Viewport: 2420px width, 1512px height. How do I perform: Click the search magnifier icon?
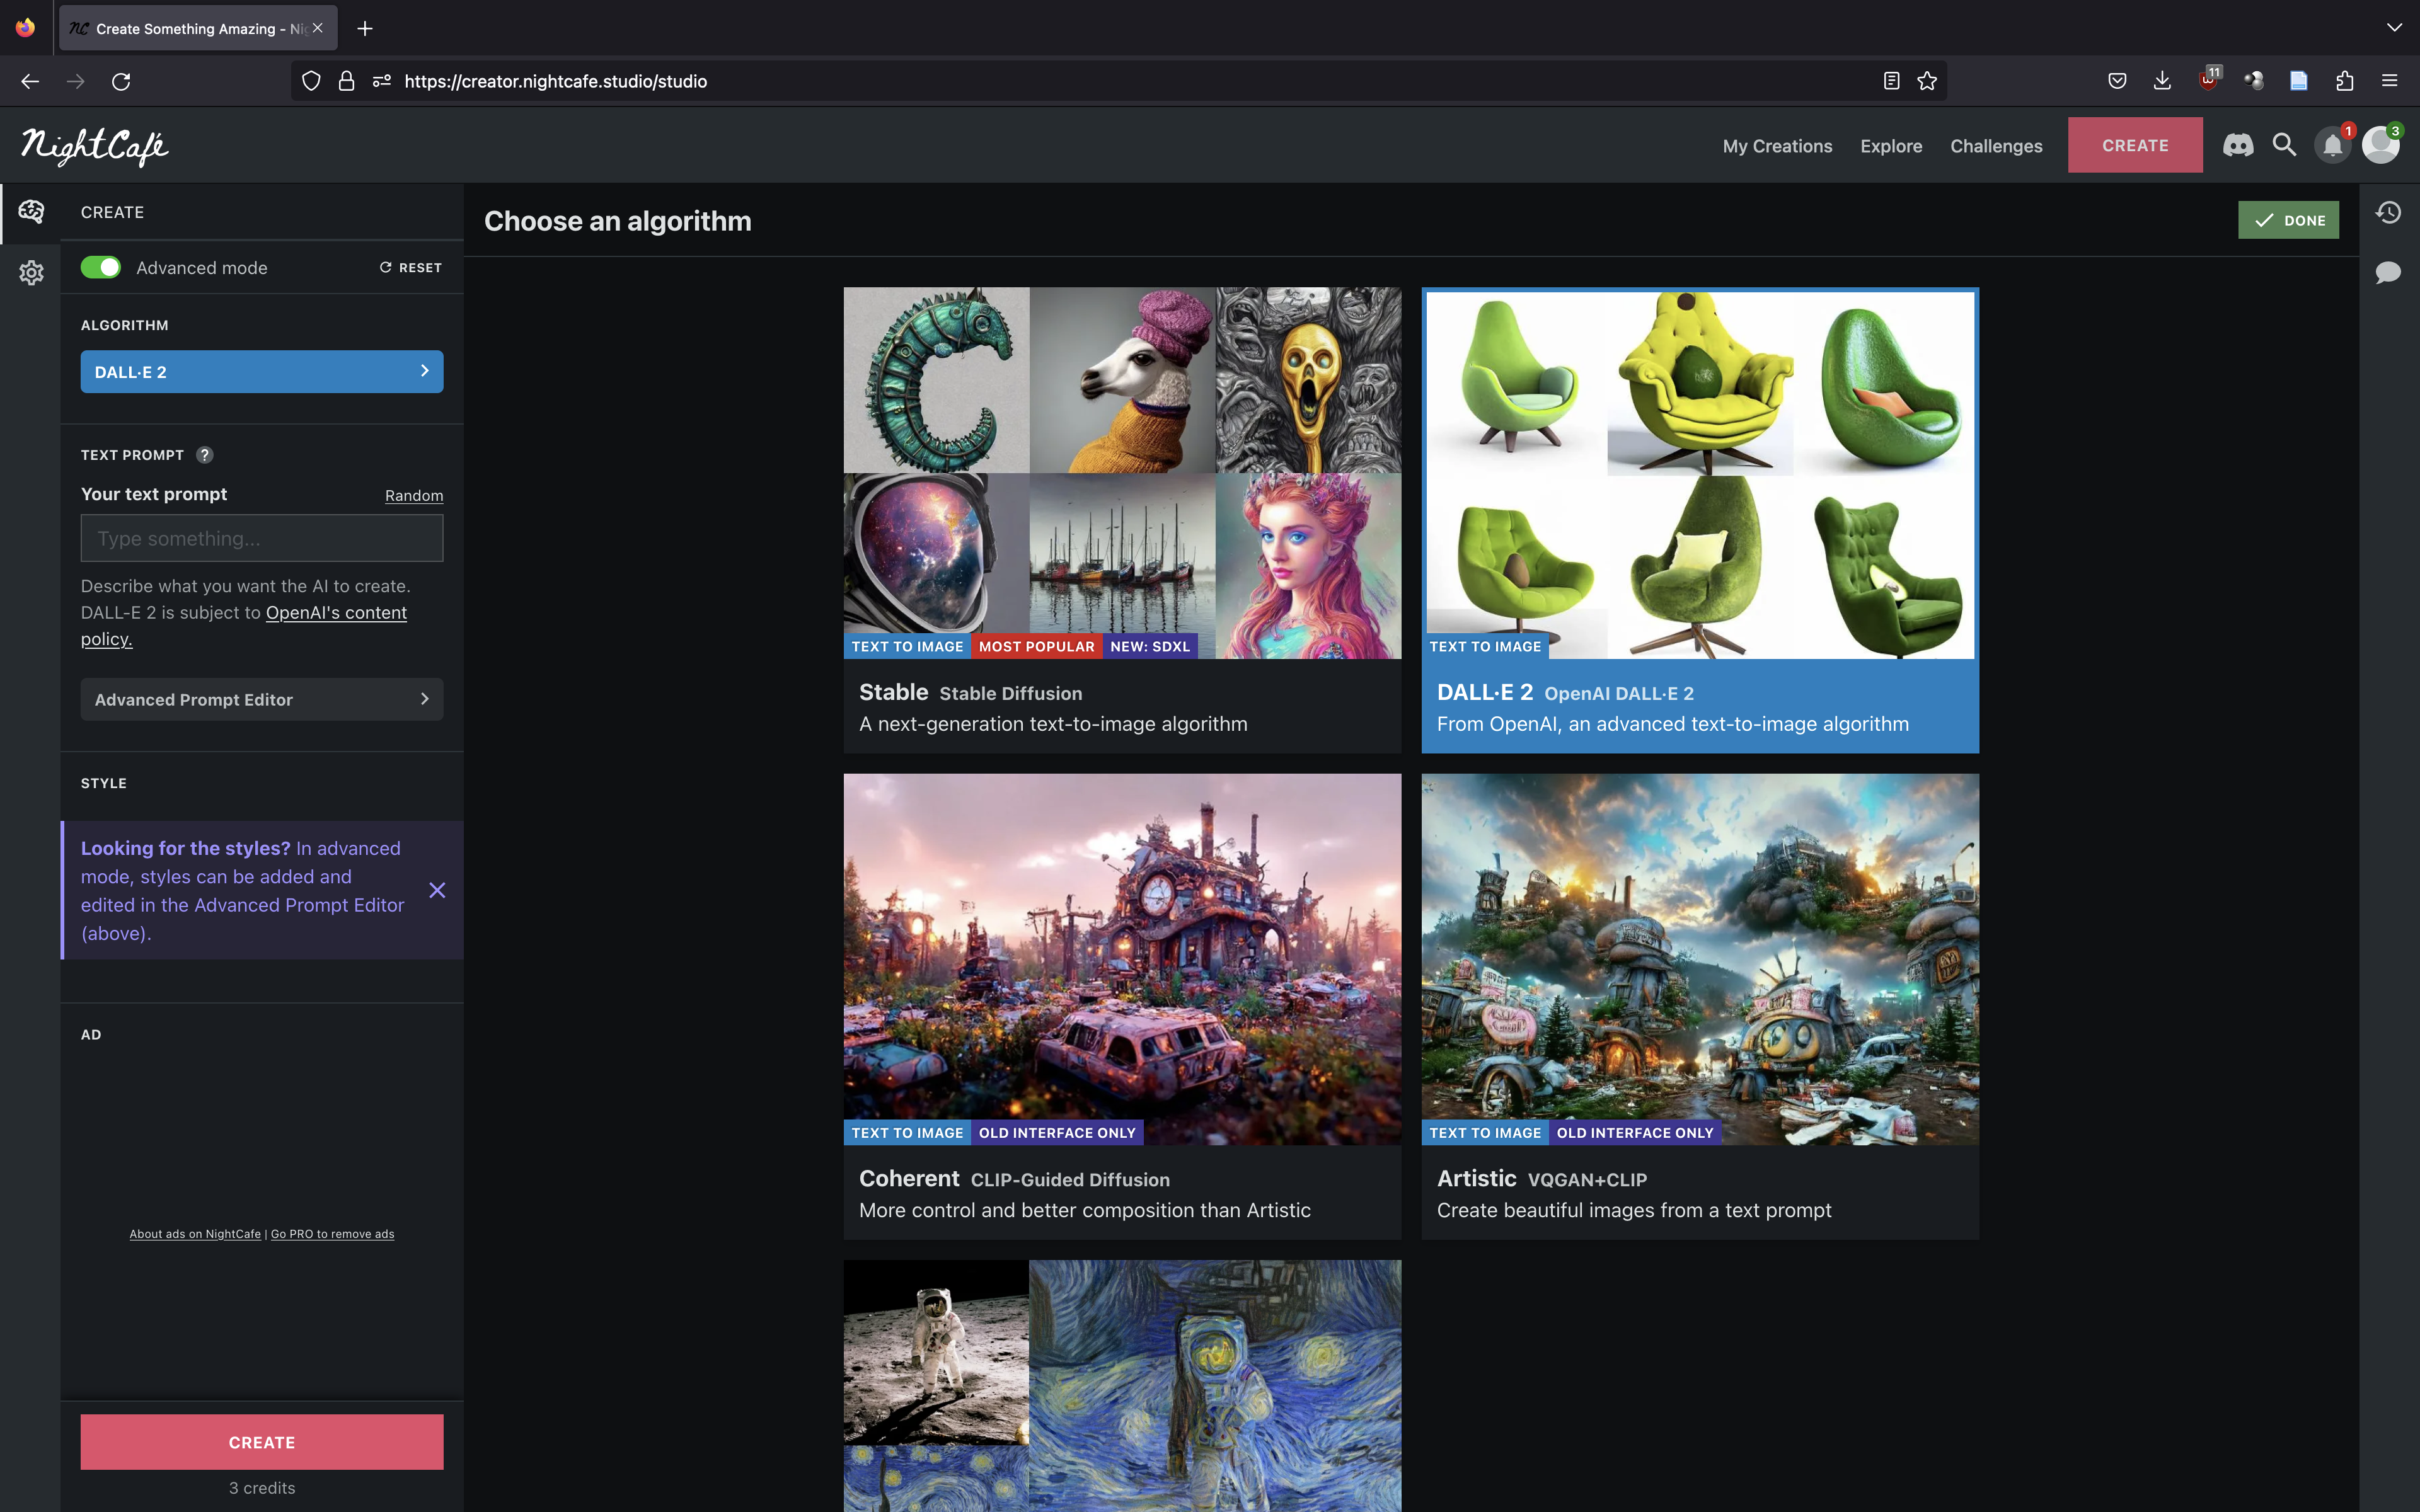coord(2284,146)
